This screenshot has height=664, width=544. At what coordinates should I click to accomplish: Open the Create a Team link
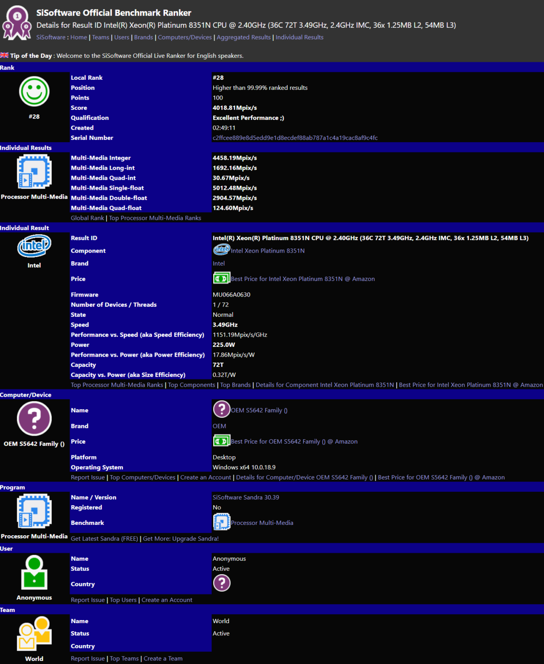point(163,658)
